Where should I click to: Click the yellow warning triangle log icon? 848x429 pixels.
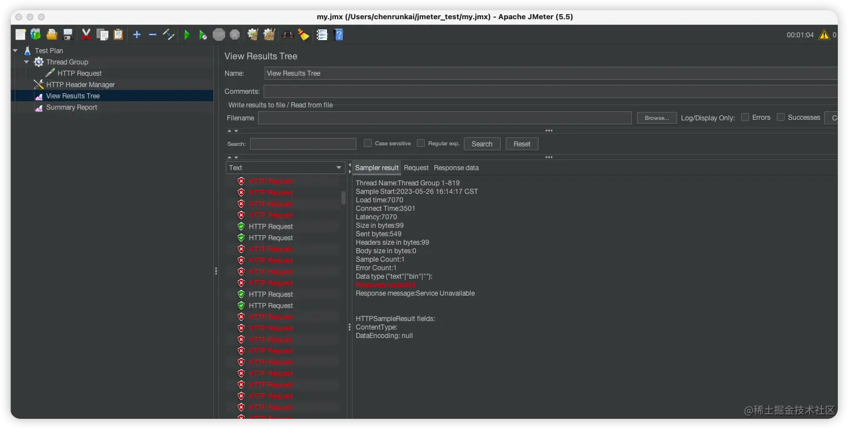click(824, 35)
